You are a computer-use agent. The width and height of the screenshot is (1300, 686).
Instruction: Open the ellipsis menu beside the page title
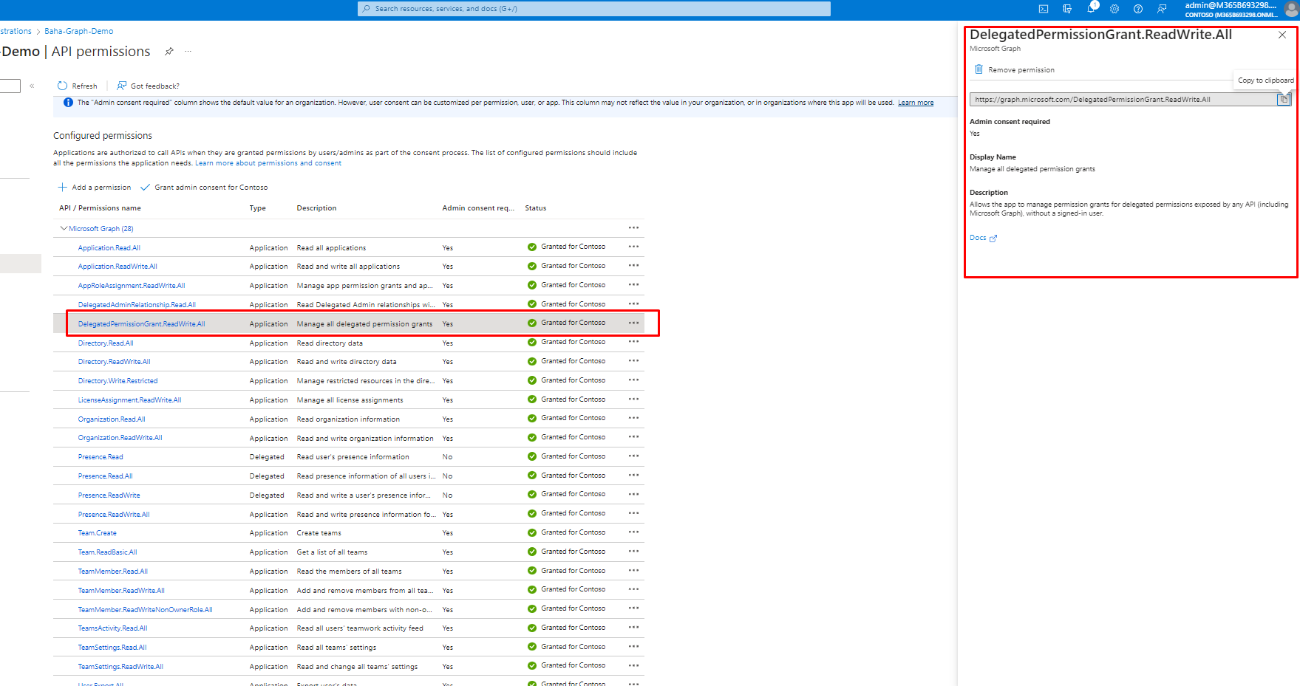tap(188, 50)
